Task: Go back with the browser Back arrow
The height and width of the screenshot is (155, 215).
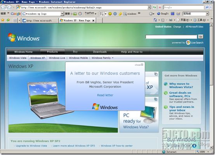Action: pyautogui.click(x=3, y=7)
